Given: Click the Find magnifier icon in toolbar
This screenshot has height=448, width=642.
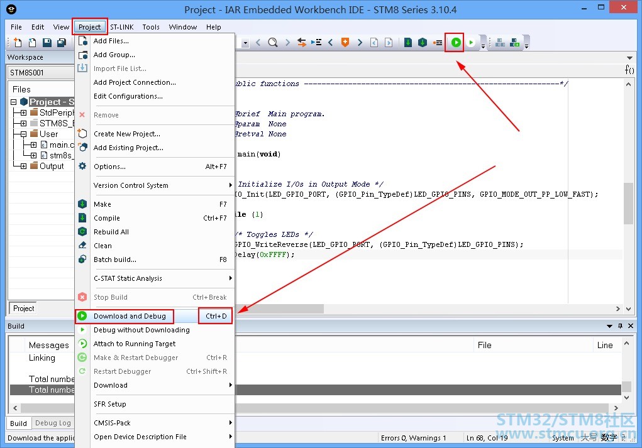Looking at the screenshot, I should 273,43.
